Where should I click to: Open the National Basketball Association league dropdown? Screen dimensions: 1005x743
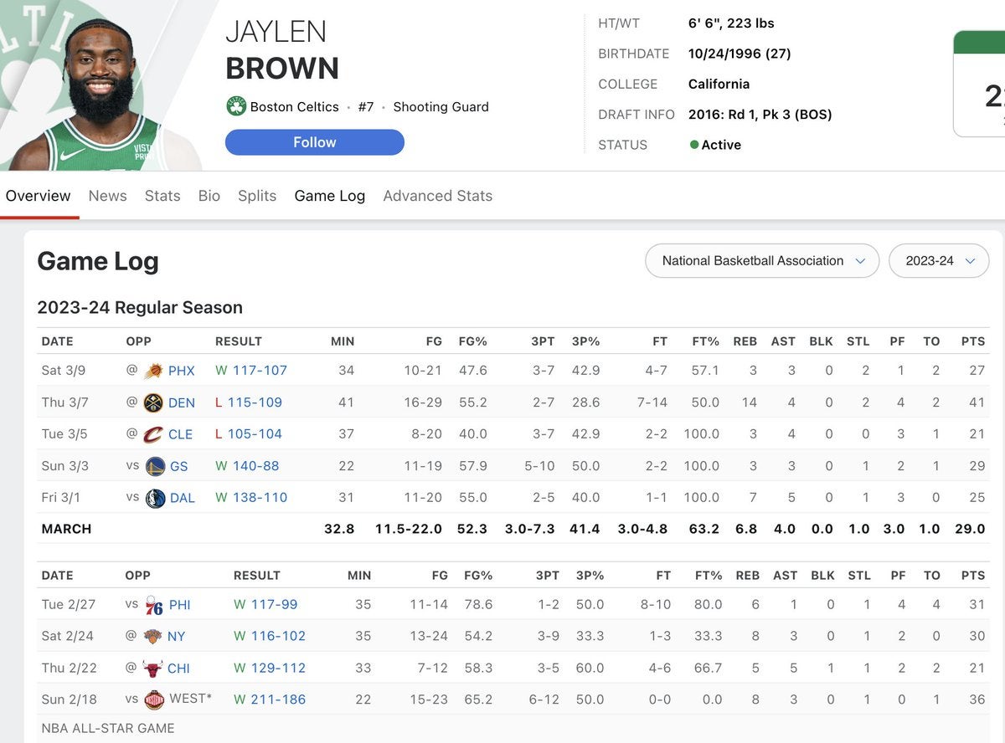pyautogui.click(x=762, y=261)
